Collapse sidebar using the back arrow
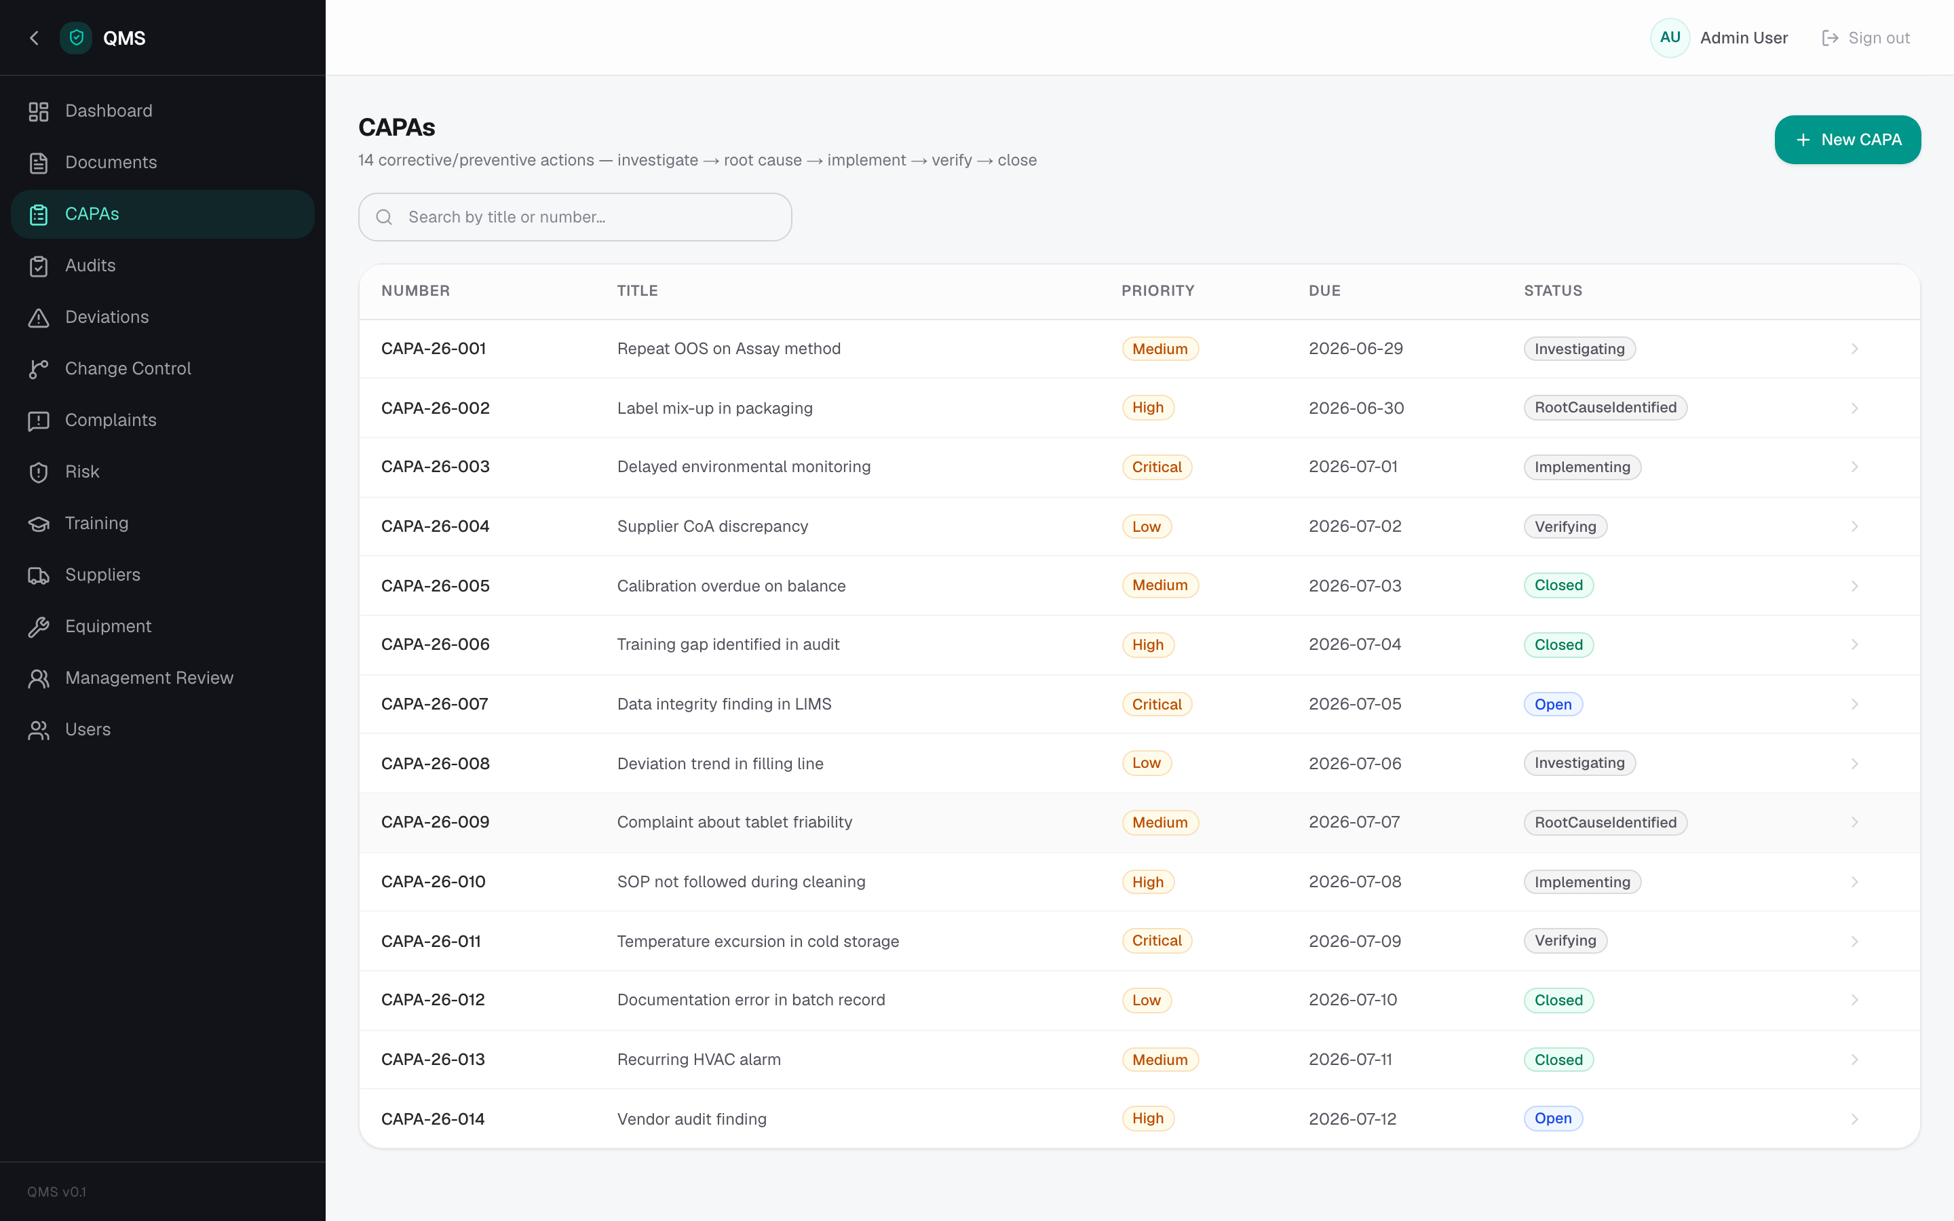 (x=34, y=38)
